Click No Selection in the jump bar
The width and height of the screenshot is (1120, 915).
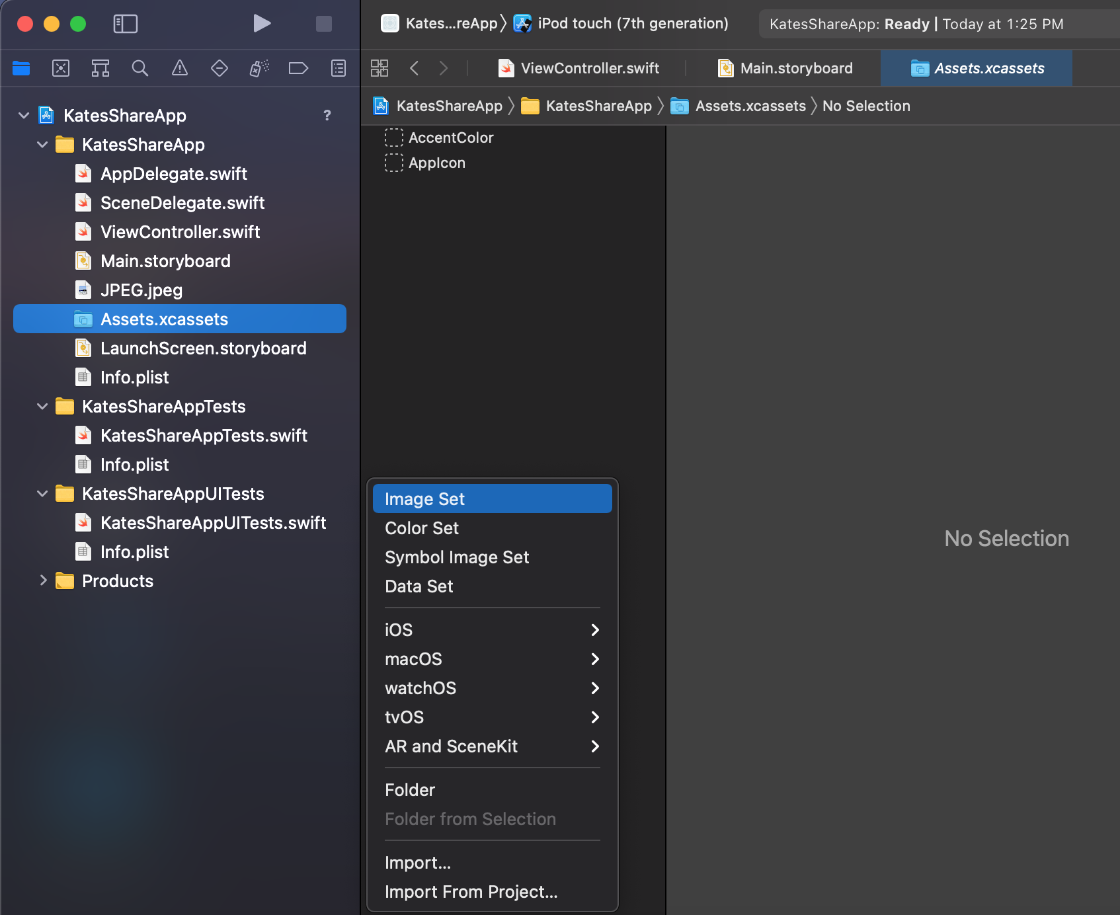(x=866, y=106)
